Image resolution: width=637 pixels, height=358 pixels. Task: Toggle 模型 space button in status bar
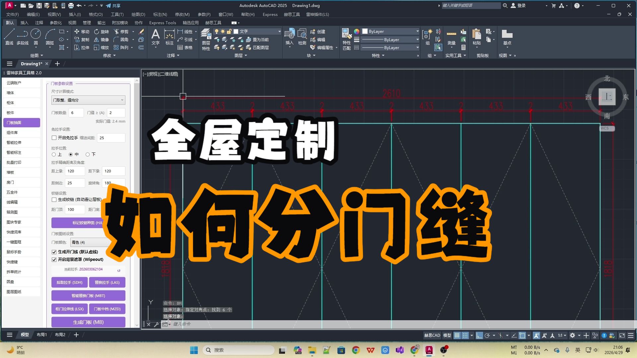pos(447,335)
